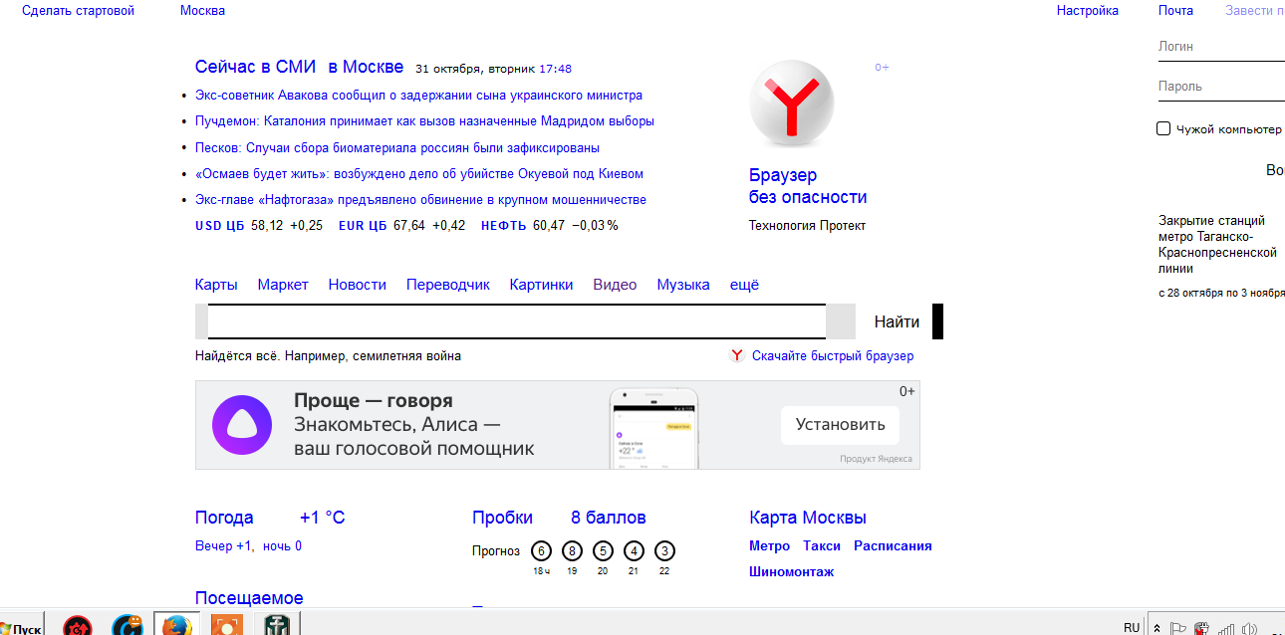Click the red gear taskbar icon
This screenshot has width=1285, height=635.
coord(79,626)
